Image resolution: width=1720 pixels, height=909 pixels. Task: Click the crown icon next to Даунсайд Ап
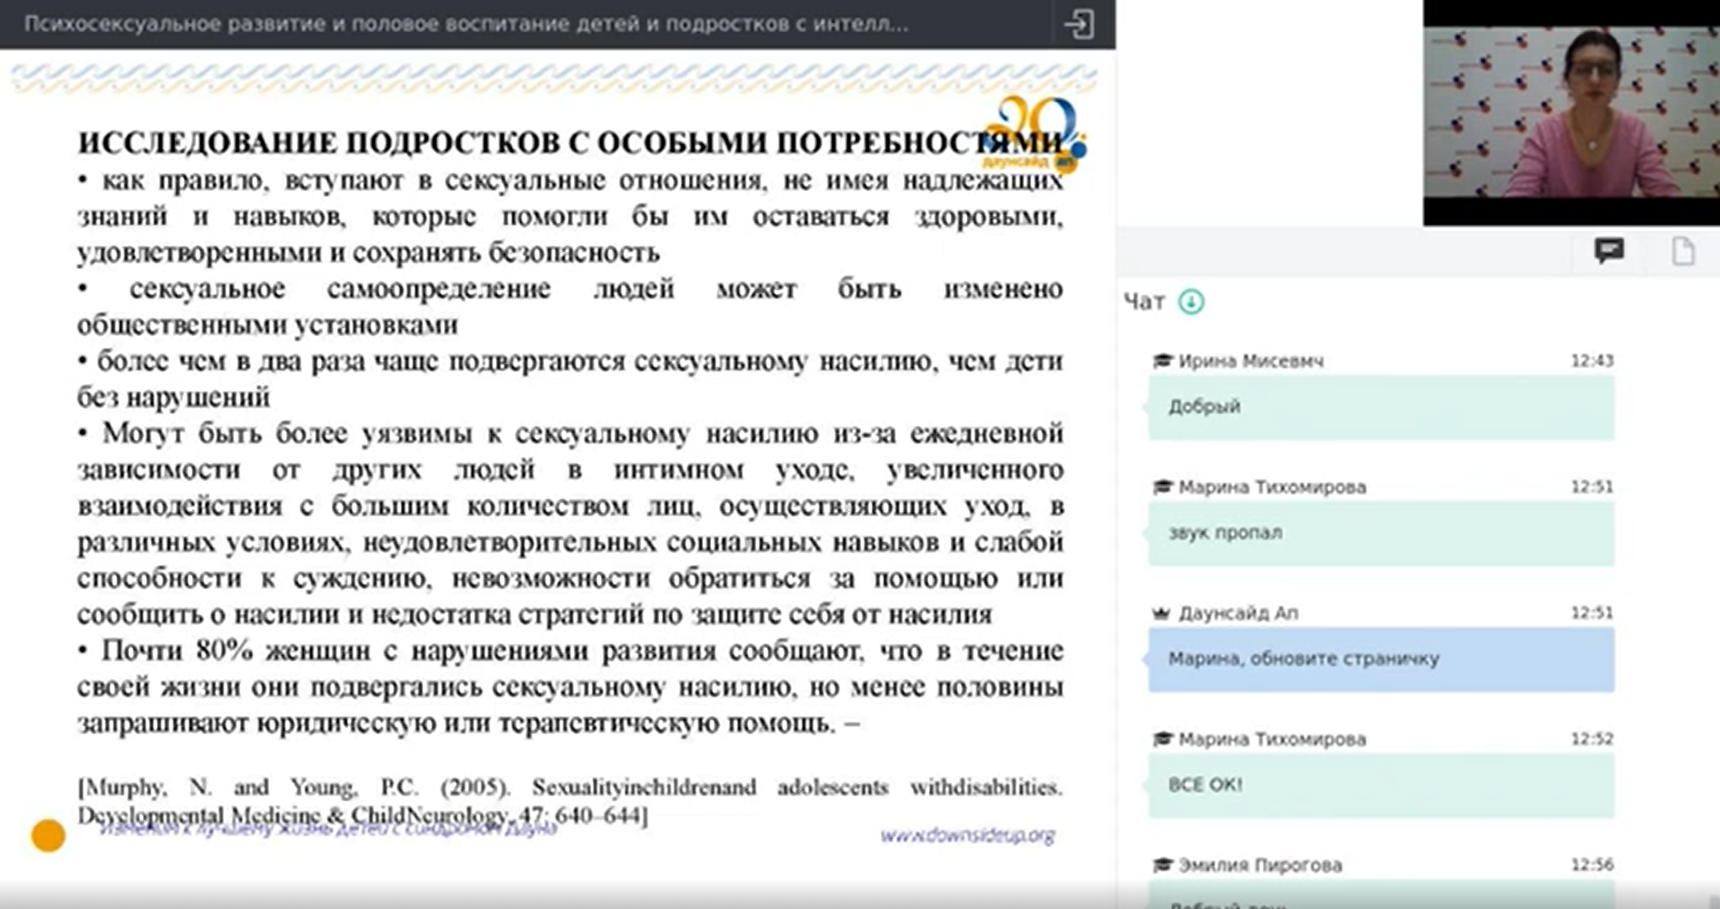[1162, 613]
